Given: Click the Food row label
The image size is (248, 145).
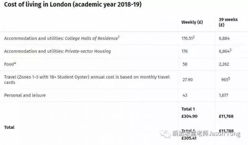Looking at the screenshot, I should 10,64.
